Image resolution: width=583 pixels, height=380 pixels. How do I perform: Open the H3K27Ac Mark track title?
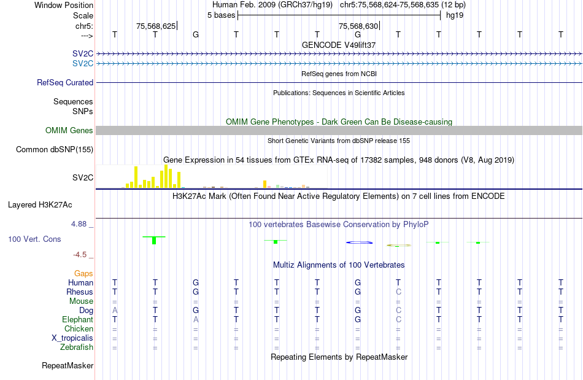click(339, 196)
